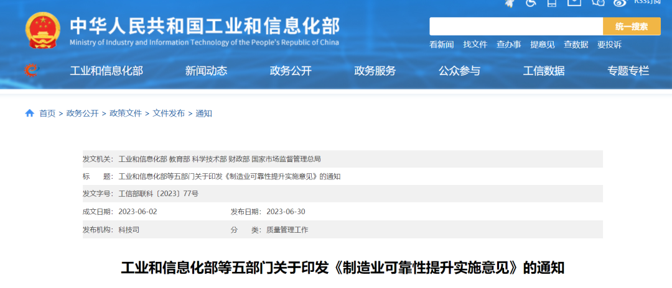
Task: Open the Weibo icon
Action: [x=620, y=3]
